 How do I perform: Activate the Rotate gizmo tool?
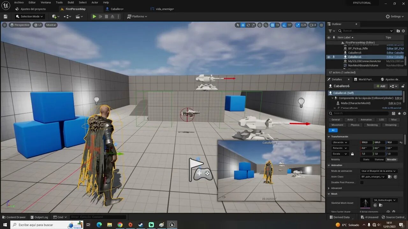coord(248,25)
